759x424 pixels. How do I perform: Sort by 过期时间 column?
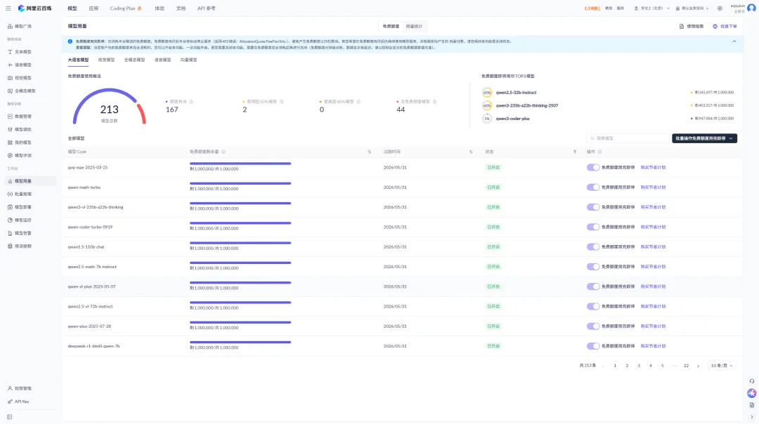point(471,152)
